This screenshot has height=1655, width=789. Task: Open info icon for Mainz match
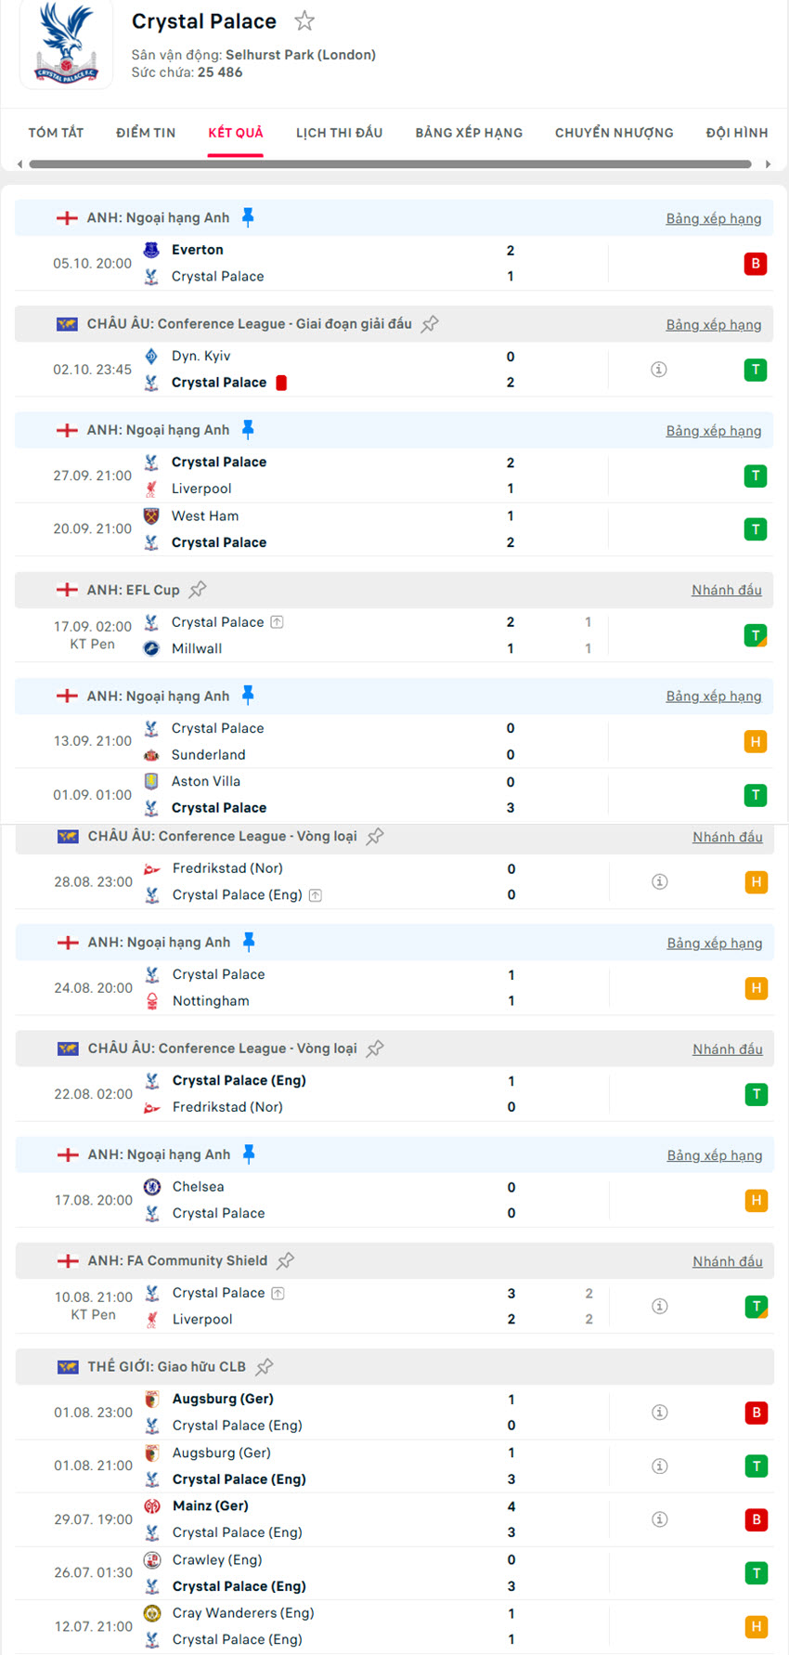[660, 1519]
